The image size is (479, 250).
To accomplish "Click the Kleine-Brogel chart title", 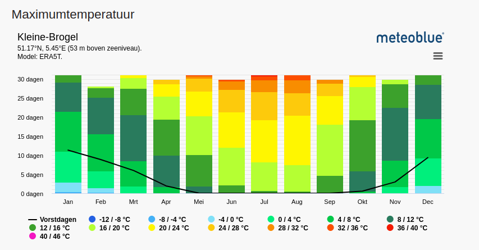I will (x=48, y=37).
